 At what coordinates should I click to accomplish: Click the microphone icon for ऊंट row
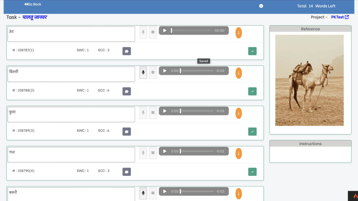143,32
